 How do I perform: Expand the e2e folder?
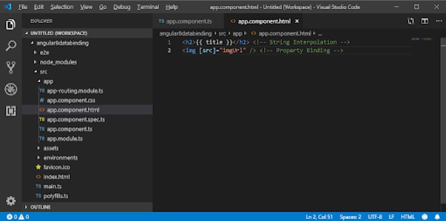[x=45, y=52]
